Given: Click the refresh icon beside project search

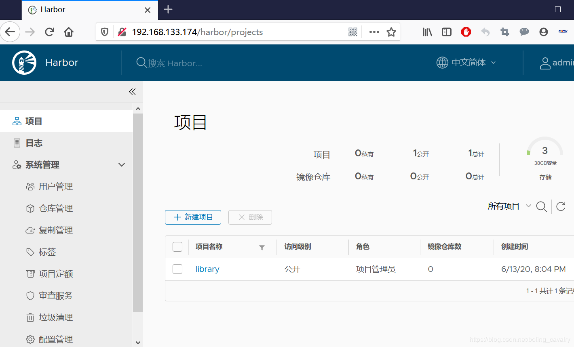Looking at the screenshot, I should click(x=561, y=206).
